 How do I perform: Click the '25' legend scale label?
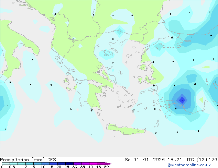pyautogui.click(x=67, y=167)
